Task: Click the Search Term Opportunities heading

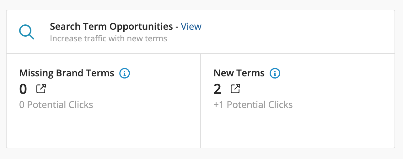Action: (x=111, y=27)
